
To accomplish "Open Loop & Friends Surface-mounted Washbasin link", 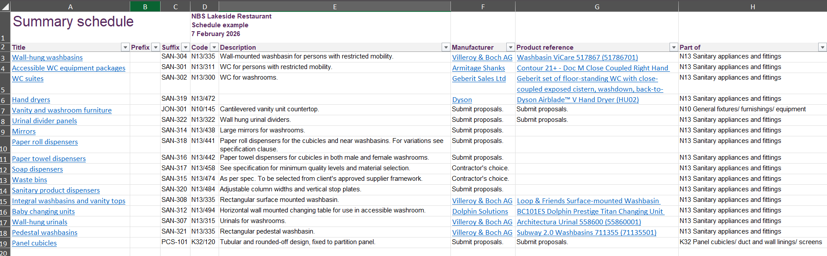I will (589, 201).
